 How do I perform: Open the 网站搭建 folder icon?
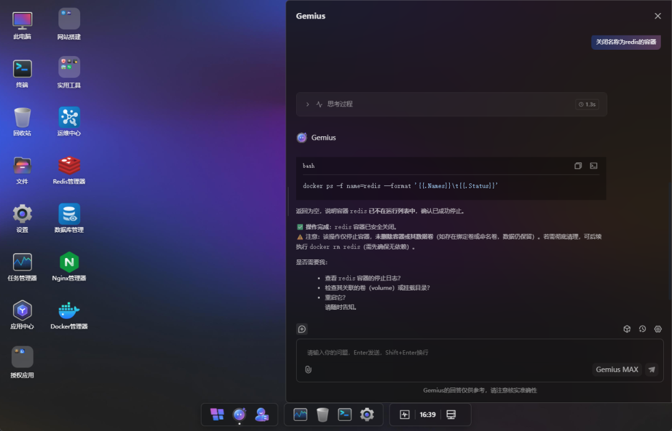pos(69,24)
